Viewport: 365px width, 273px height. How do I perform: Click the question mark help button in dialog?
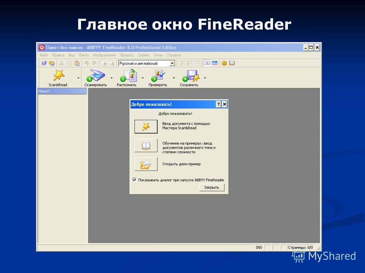point(218,104)
